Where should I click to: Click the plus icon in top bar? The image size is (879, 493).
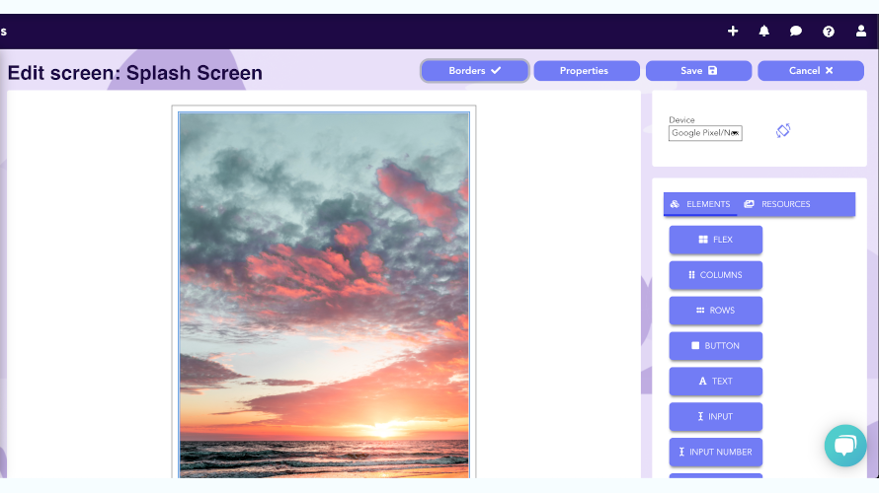click(733, 32)
